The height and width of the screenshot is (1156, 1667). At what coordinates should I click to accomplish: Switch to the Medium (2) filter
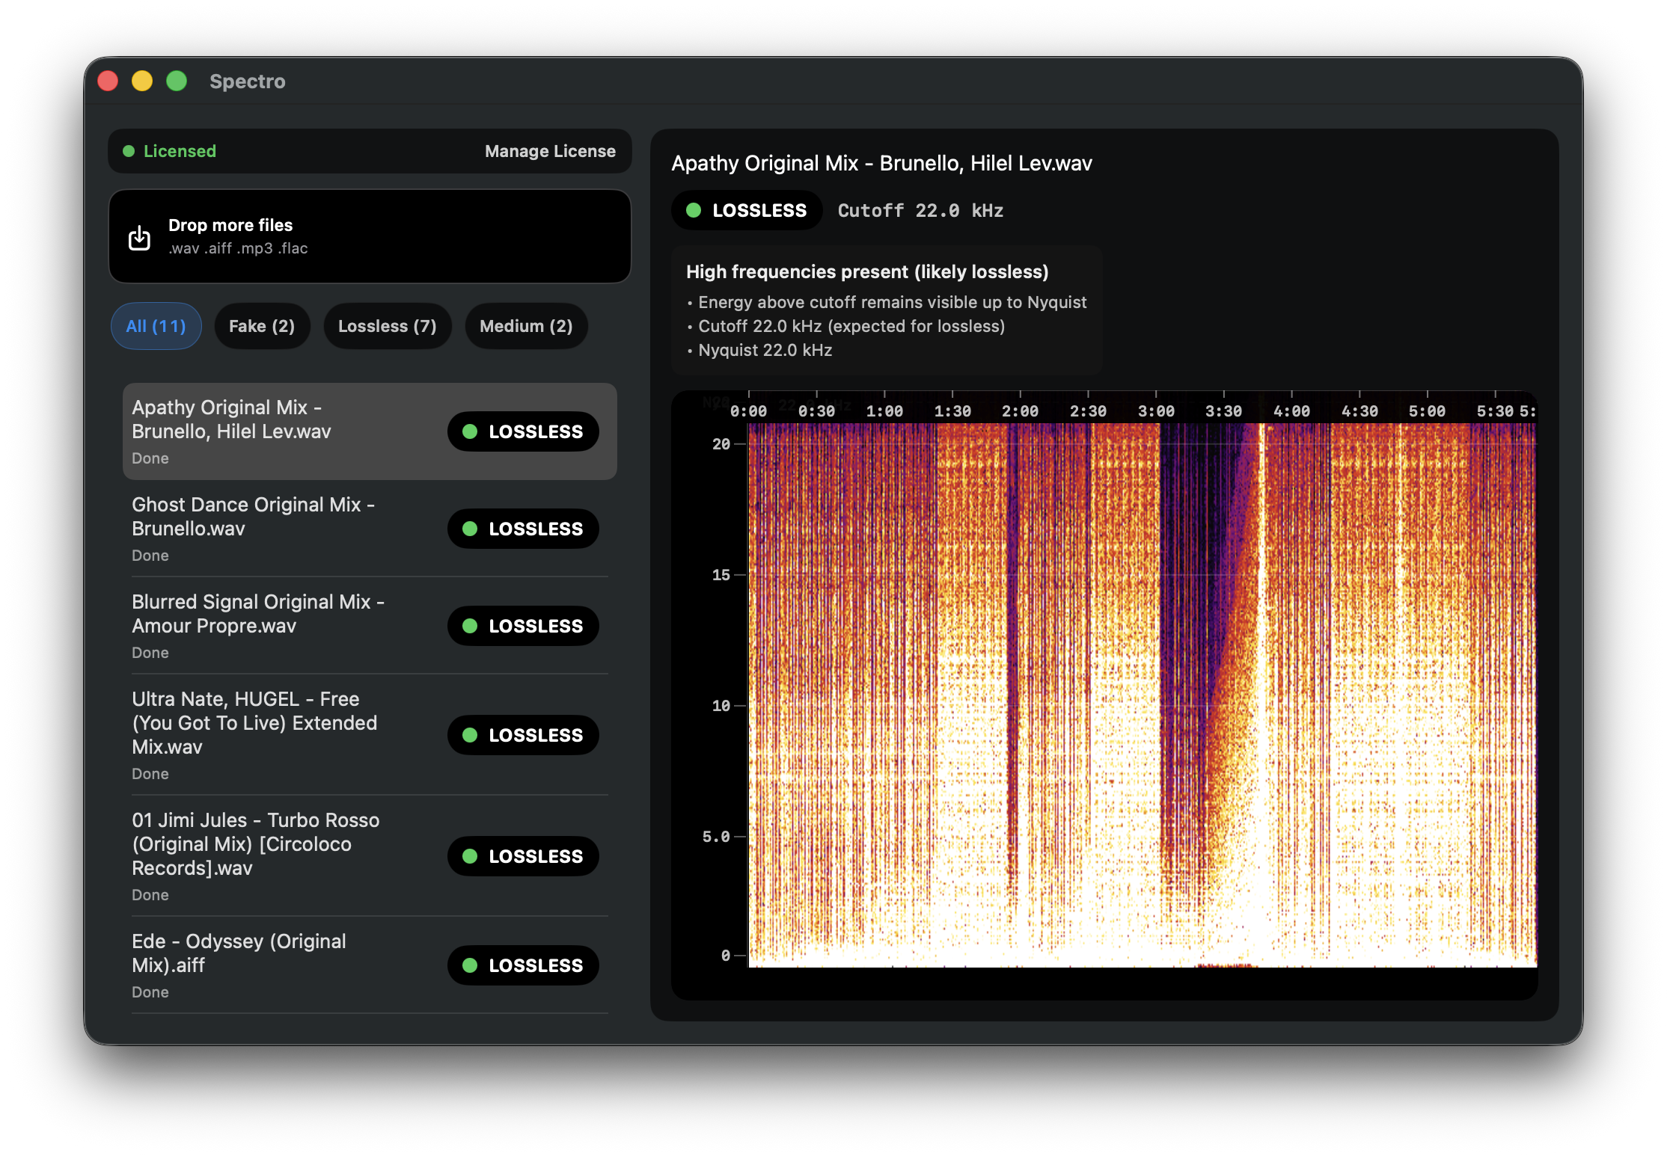point(525,326)
